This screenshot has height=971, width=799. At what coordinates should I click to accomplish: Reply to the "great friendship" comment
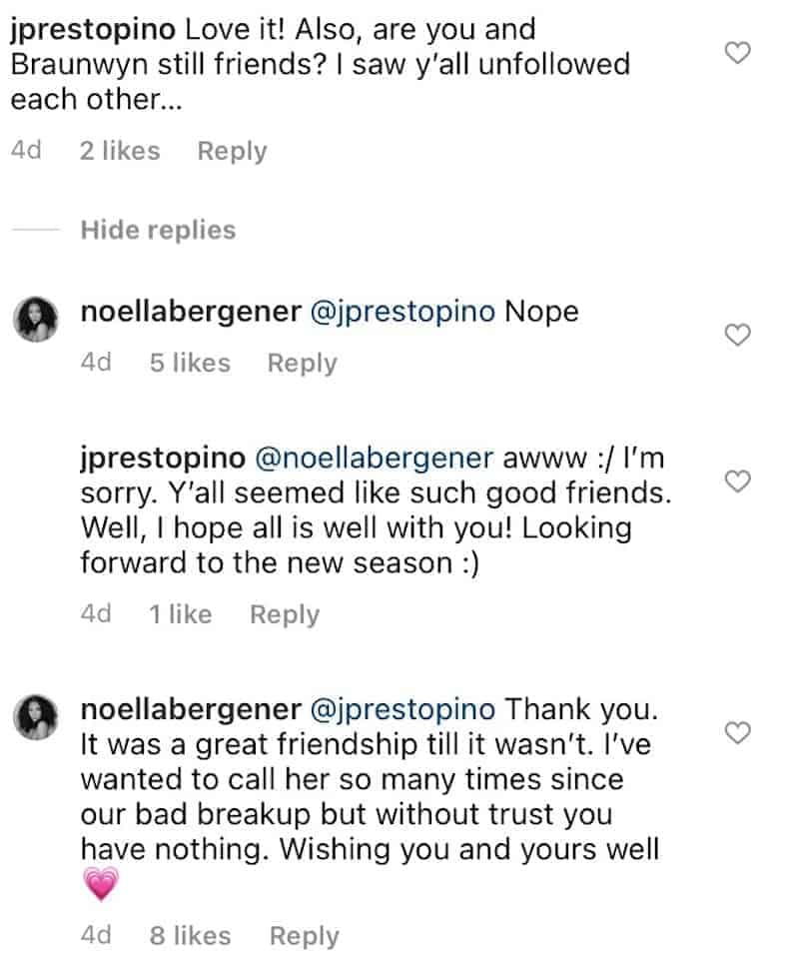(x=304, y=936)
